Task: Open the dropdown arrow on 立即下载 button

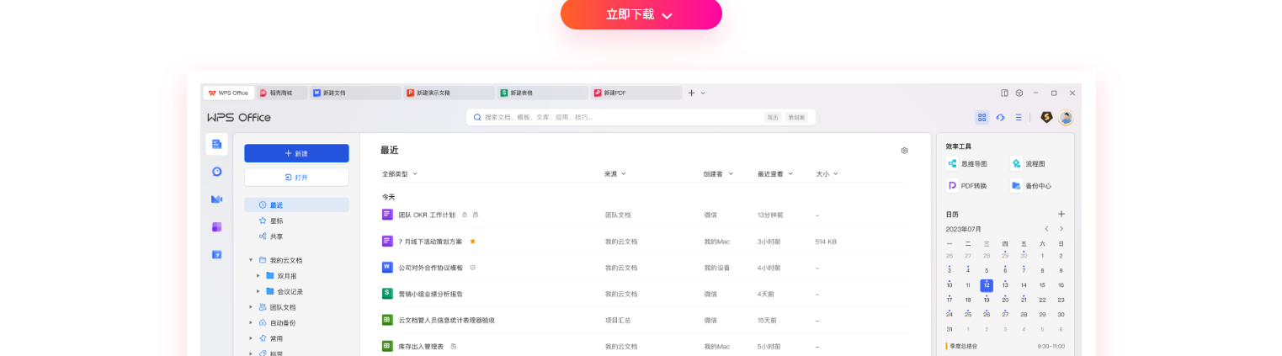Action: coord(667,16)
